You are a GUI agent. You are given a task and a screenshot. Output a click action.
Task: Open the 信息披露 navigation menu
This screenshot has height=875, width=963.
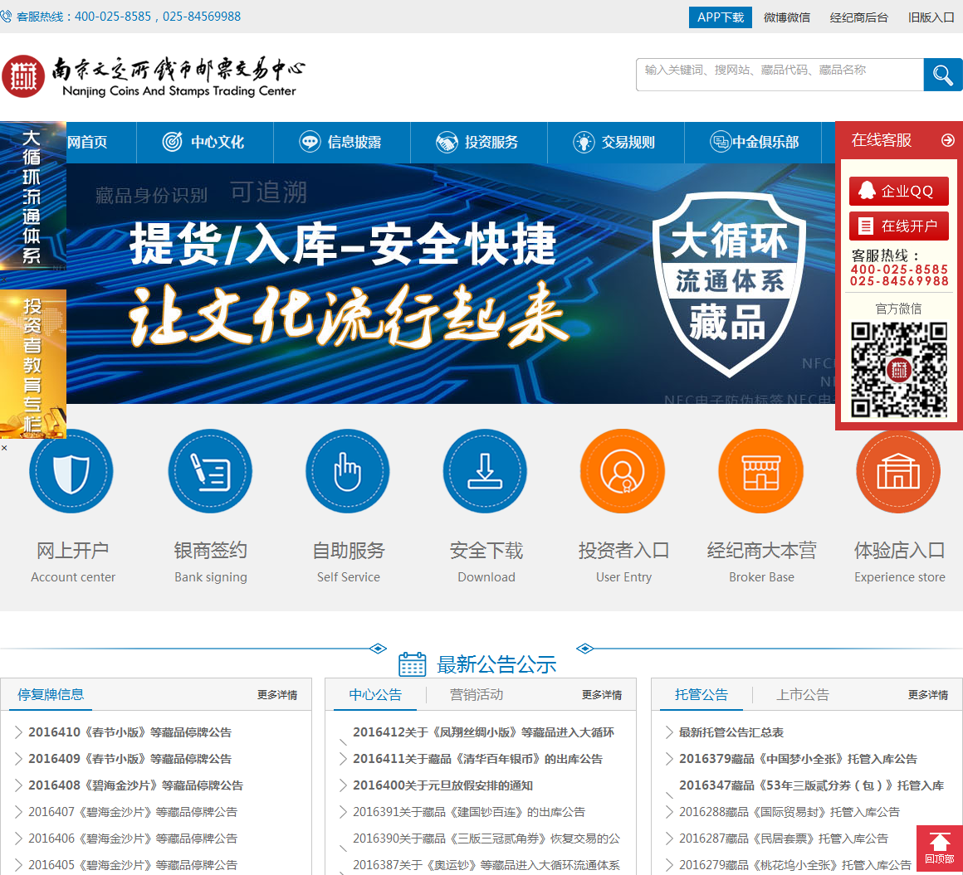[341, 143]
